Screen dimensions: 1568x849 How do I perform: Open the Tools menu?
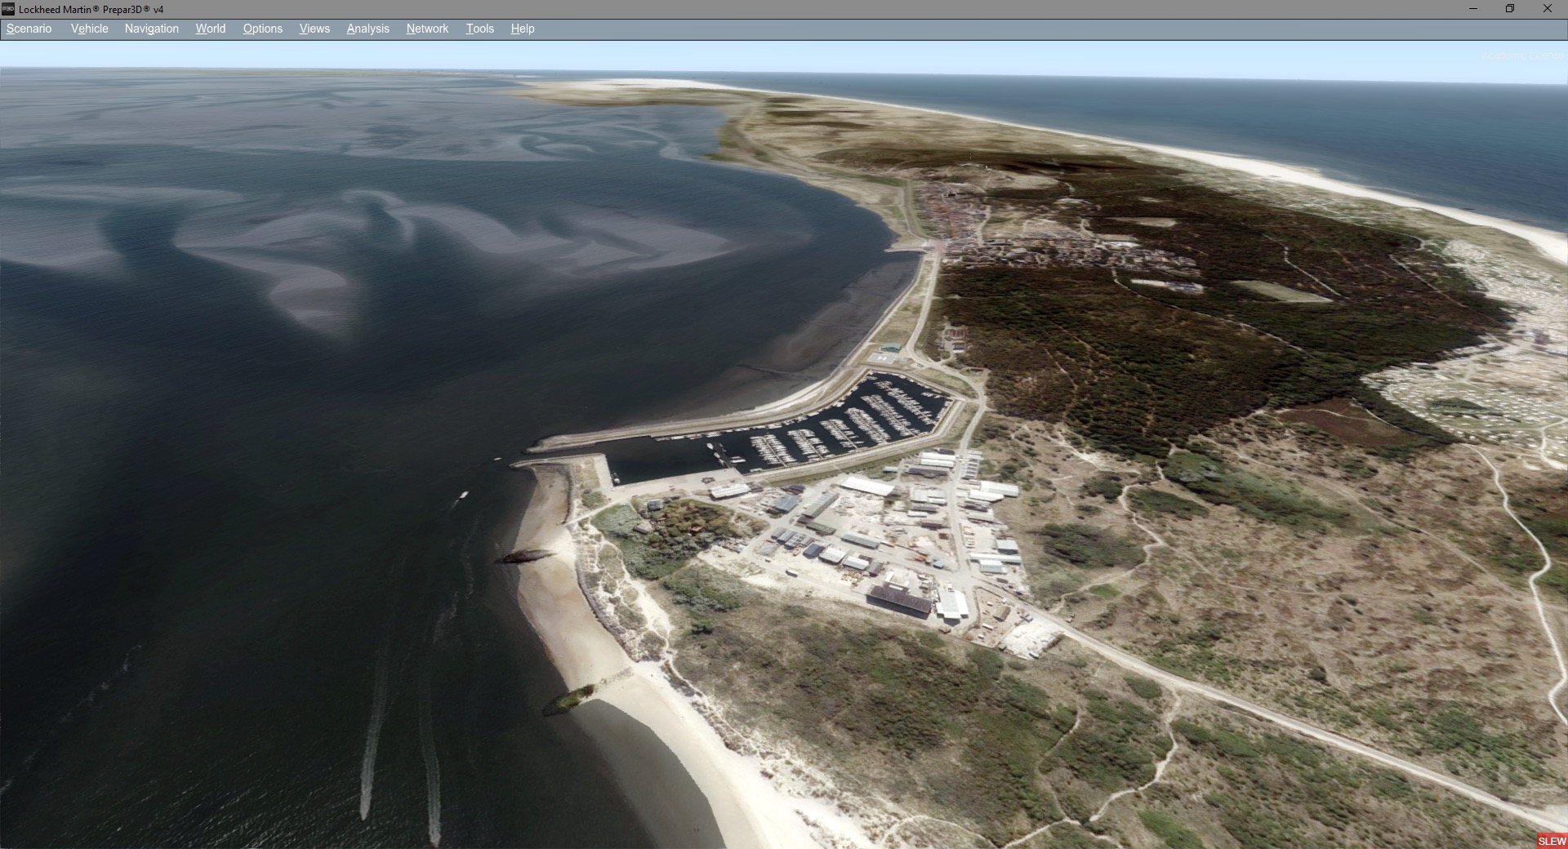[x=480, y=29]
